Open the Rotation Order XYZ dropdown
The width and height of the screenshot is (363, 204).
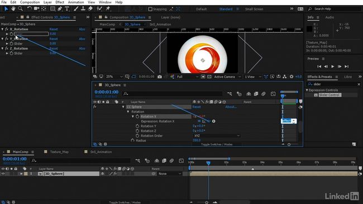pyautogui.click(x=217, y=135)
